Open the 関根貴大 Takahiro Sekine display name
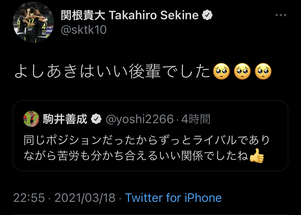This screenshot has height=215, width=301. point(129,16)
